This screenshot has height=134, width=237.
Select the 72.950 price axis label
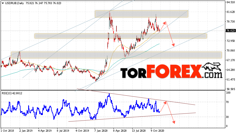point(231,41)
